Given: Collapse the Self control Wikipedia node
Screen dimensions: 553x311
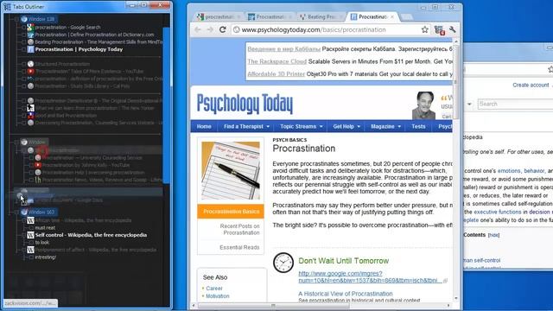Looking at the screenshot, I should (x=24, y=235).
